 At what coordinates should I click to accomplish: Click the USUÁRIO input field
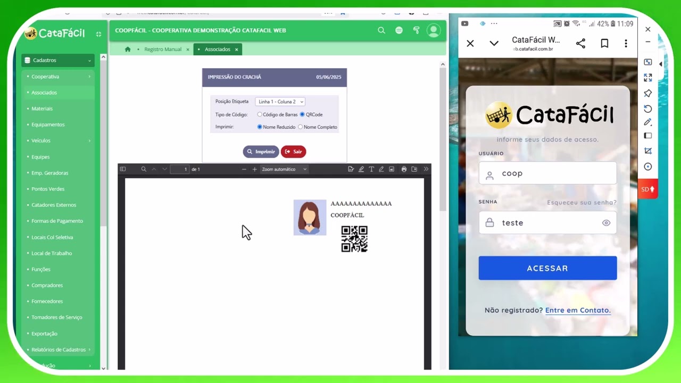pyautogui.click(x=547, y=173)
